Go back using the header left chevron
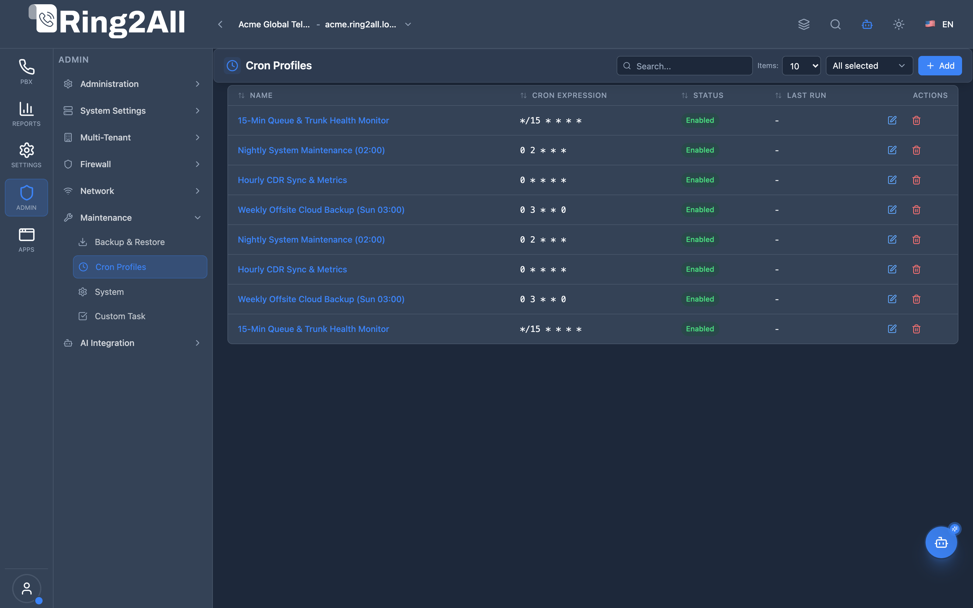 (x=220, y=24)
